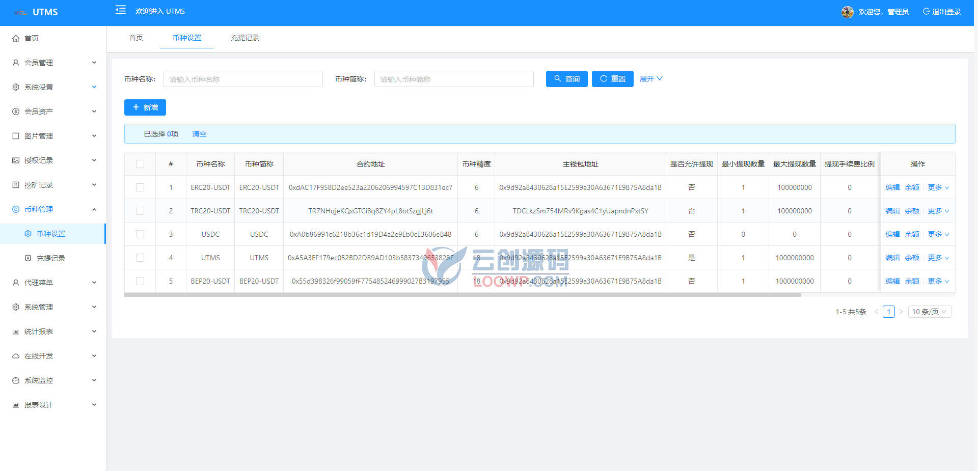Click the user icon beside 代理菜单
978x471 pixels.
point(16,283)
